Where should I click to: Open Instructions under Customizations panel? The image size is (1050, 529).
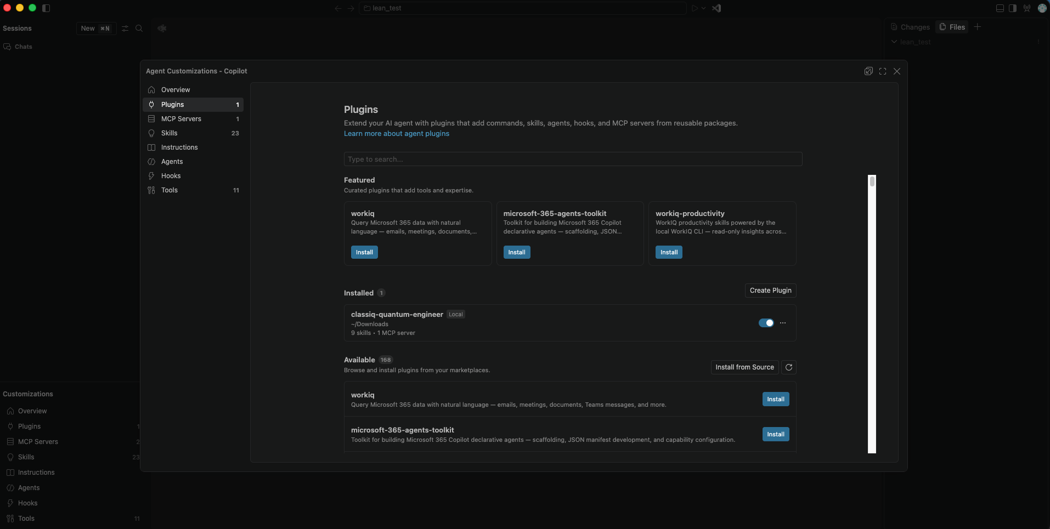coord(70,473)
